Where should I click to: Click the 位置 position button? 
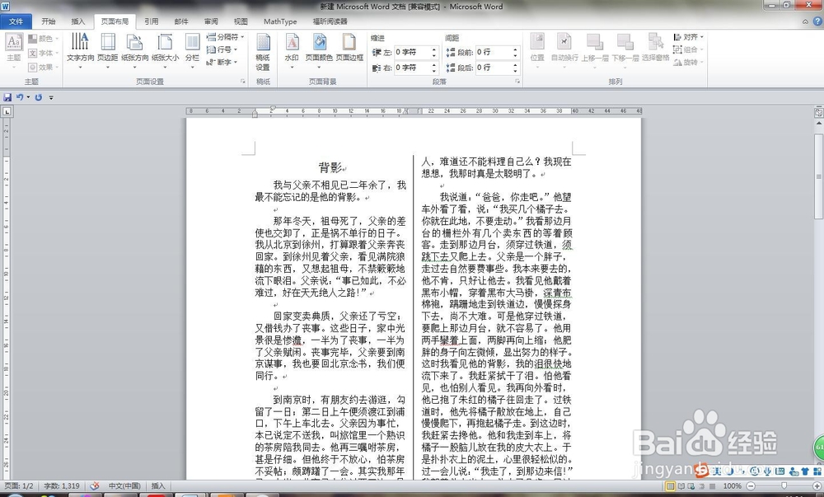point(537,49)
